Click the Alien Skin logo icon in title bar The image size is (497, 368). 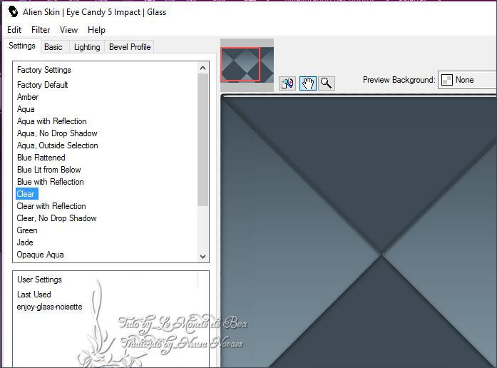point(13,12)
